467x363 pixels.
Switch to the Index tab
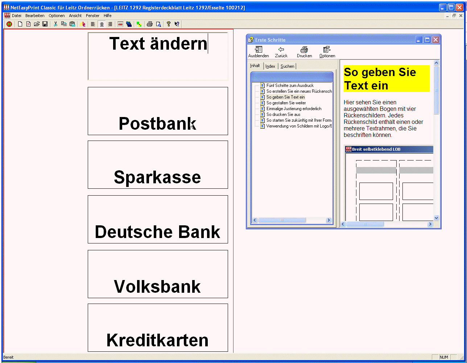click(270, 66)
